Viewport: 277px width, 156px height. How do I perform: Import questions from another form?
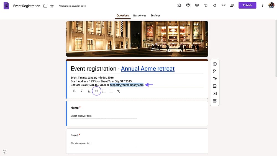(x=215, y=71)
